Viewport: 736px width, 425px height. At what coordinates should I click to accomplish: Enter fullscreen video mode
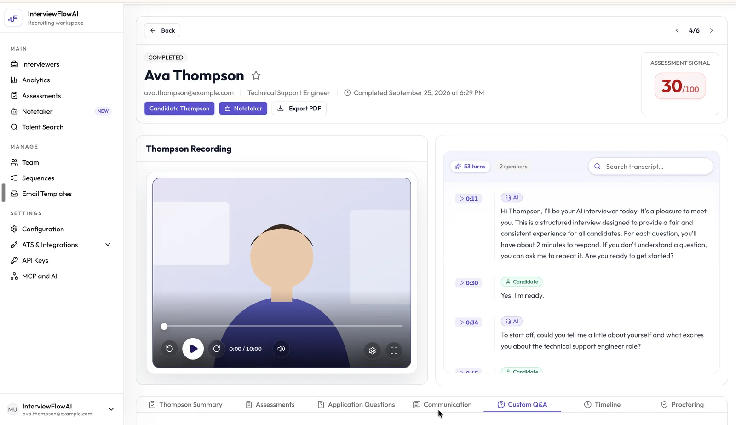(x=394, y=350)
